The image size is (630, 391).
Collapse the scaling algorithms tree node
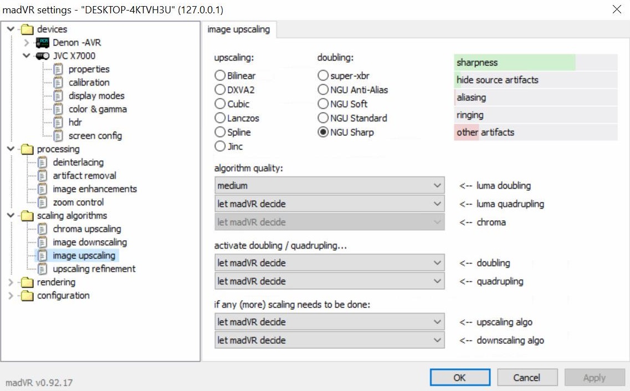point(11,215)
